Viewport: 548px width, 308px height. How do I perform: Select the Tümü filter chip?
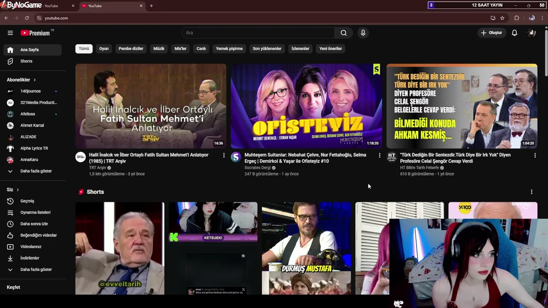(84, 49)
